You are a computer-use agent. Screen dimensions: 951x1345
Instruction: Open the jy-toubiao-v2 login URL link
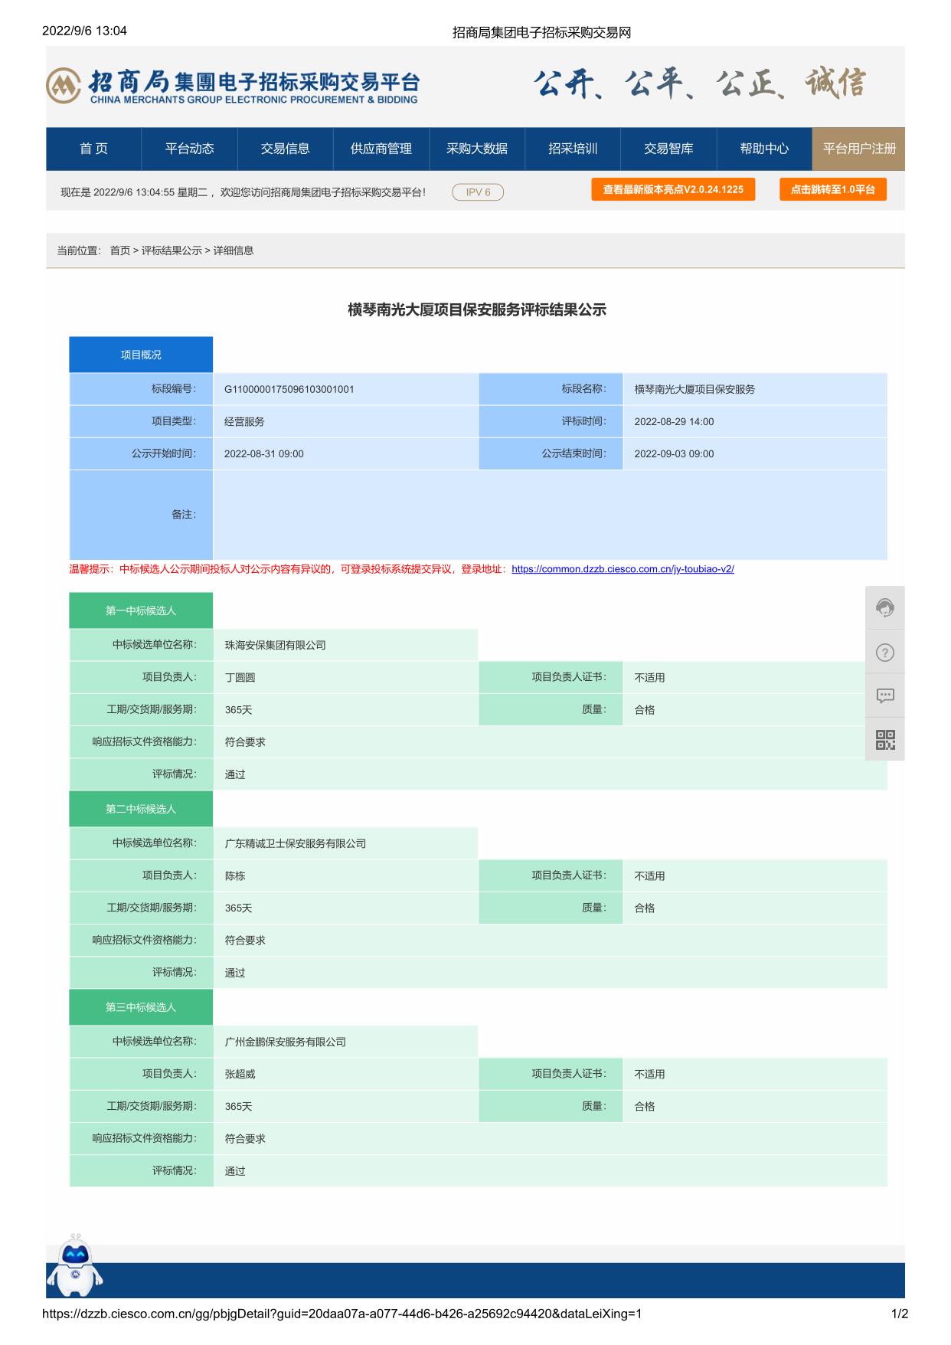tap(623, 569)
